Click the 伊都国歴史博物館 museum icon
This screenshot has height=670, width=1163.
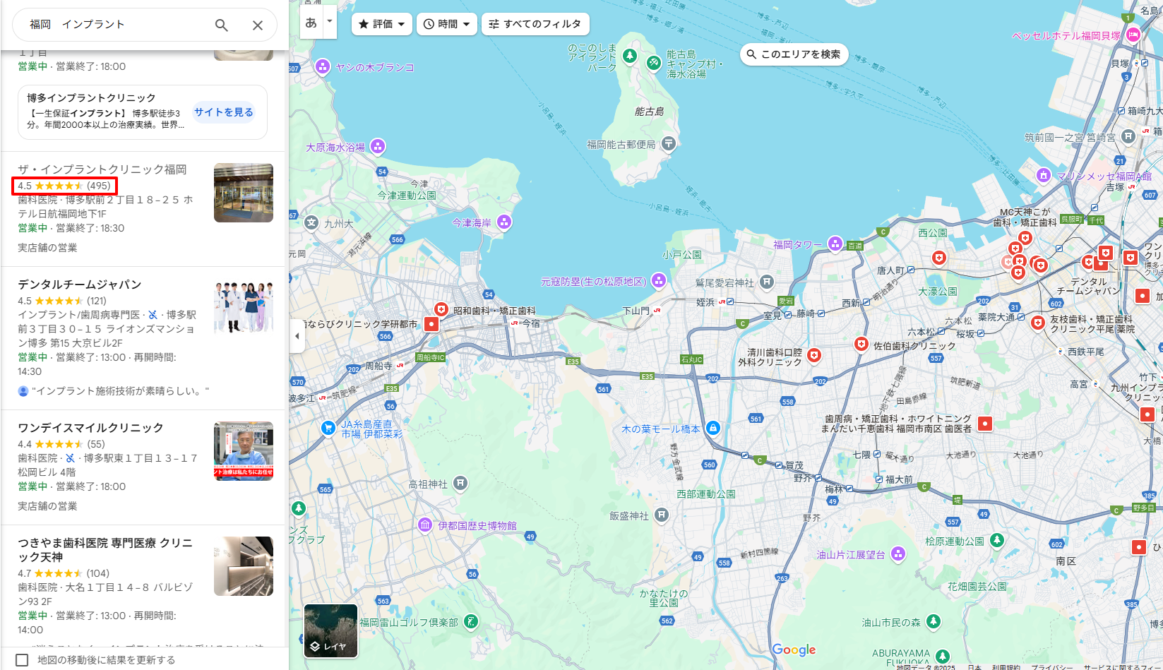click(x=424, y=525)
